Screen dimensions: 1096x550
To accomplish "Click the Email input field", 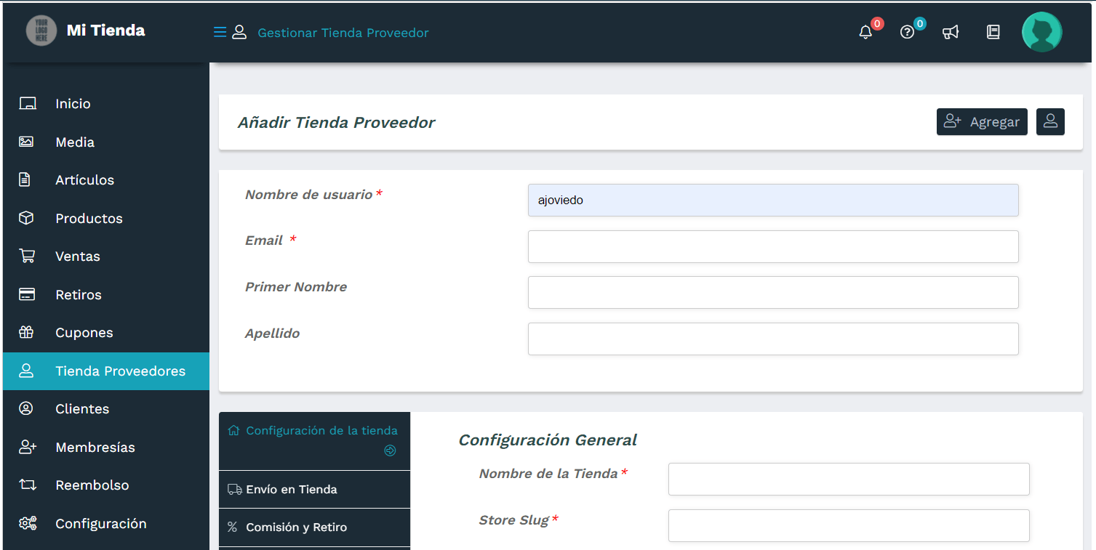I will click(772, 246).
